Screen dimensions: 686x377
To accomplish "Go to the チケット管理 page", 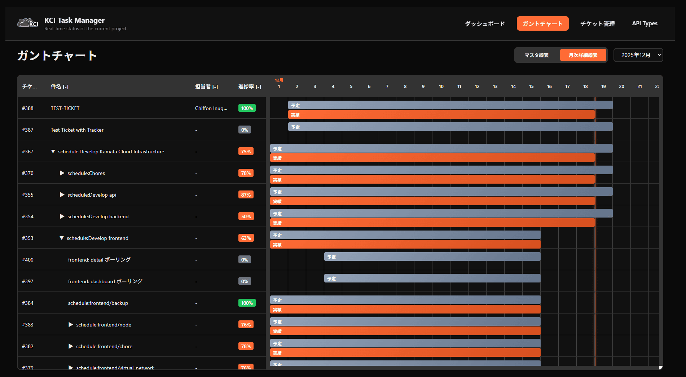I will pyautogui.click(x=597, y=24).
